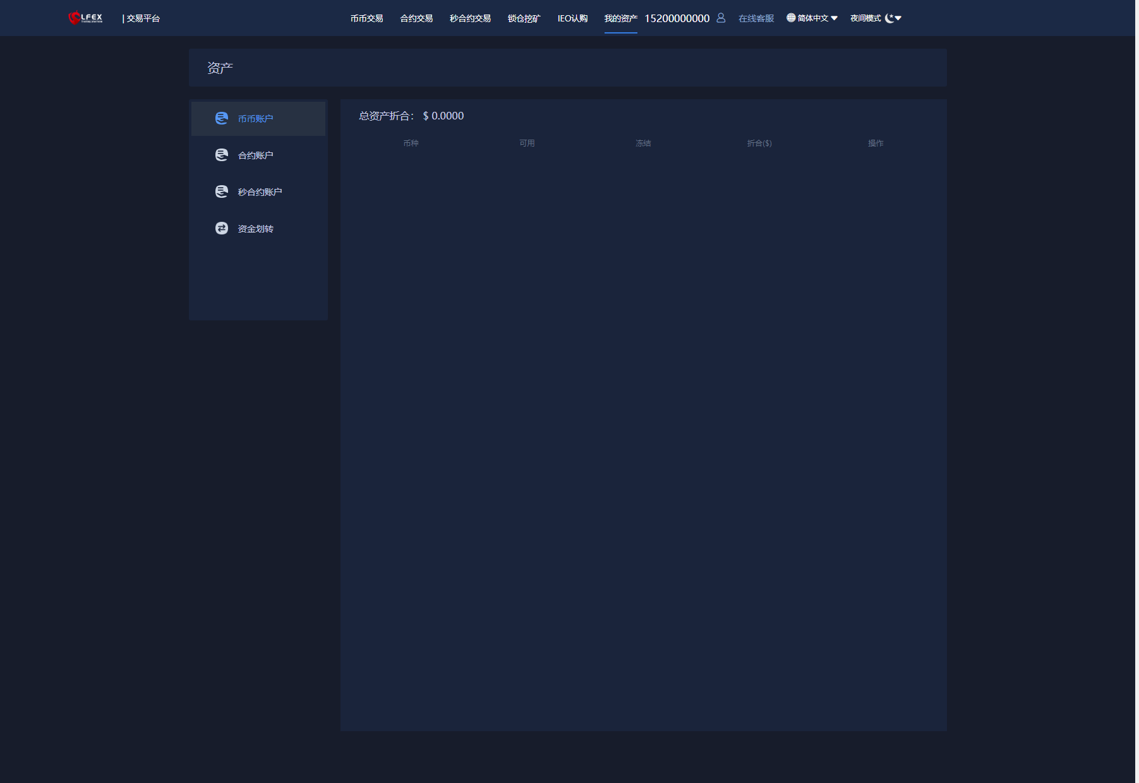Image resolution: width=1139 pixels, height=783 pixels.
Task: Toggle the 夜间模式 text label
Action: point(865,18)
